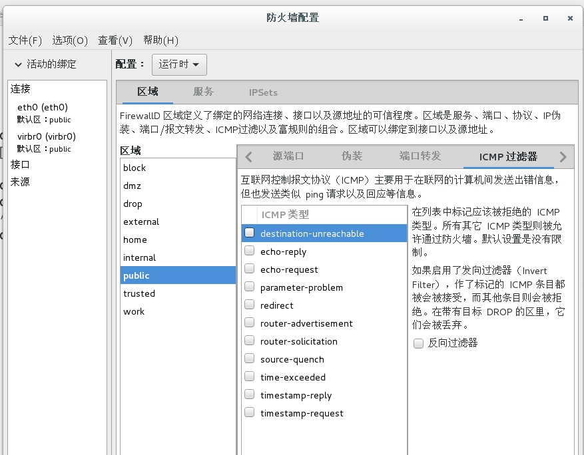Select the dmz zone
The height and width of the screenshot is (455, 584).
[x=178, y=186]
